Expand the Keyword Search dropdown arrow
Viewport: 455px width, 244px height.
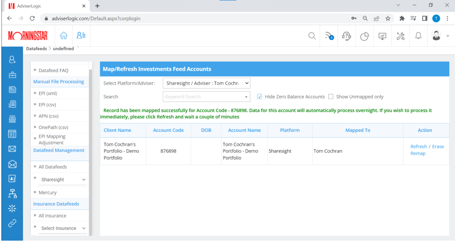click(246, 97)
